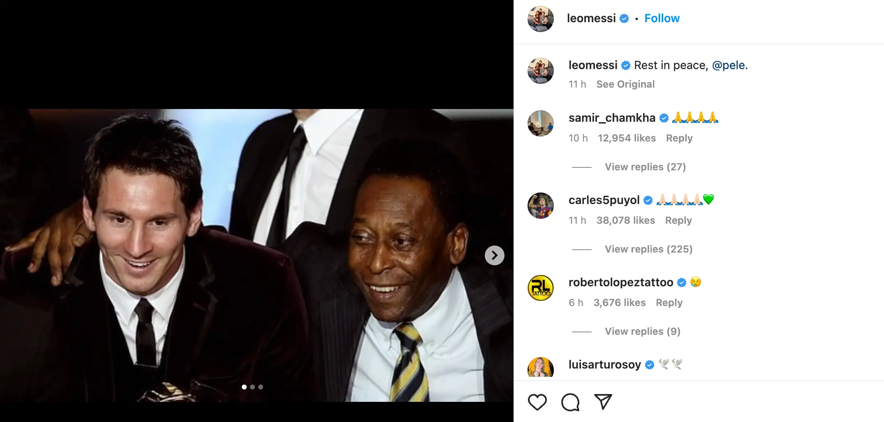Like the post with the heart icon
Viewport: 884px width, 422px height.
tap(537, 402)
